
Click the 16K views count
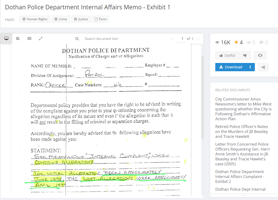click(225, 42)
